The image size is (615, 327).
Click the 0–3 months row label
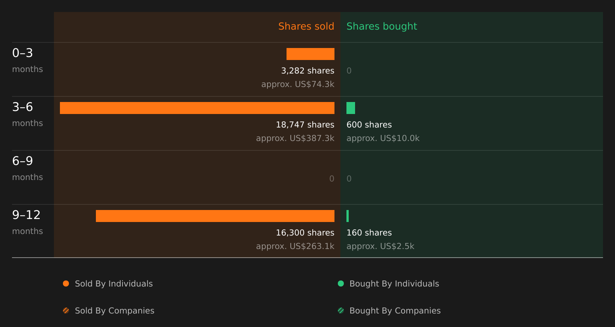point(27,60)
